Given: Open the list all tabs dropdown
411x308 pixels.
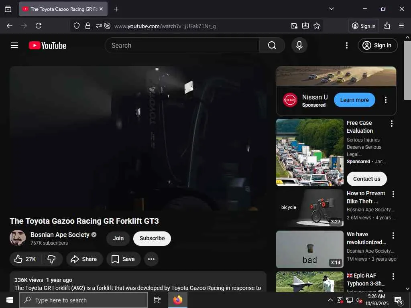Looking at the screenshot, I should pos(331,9).
